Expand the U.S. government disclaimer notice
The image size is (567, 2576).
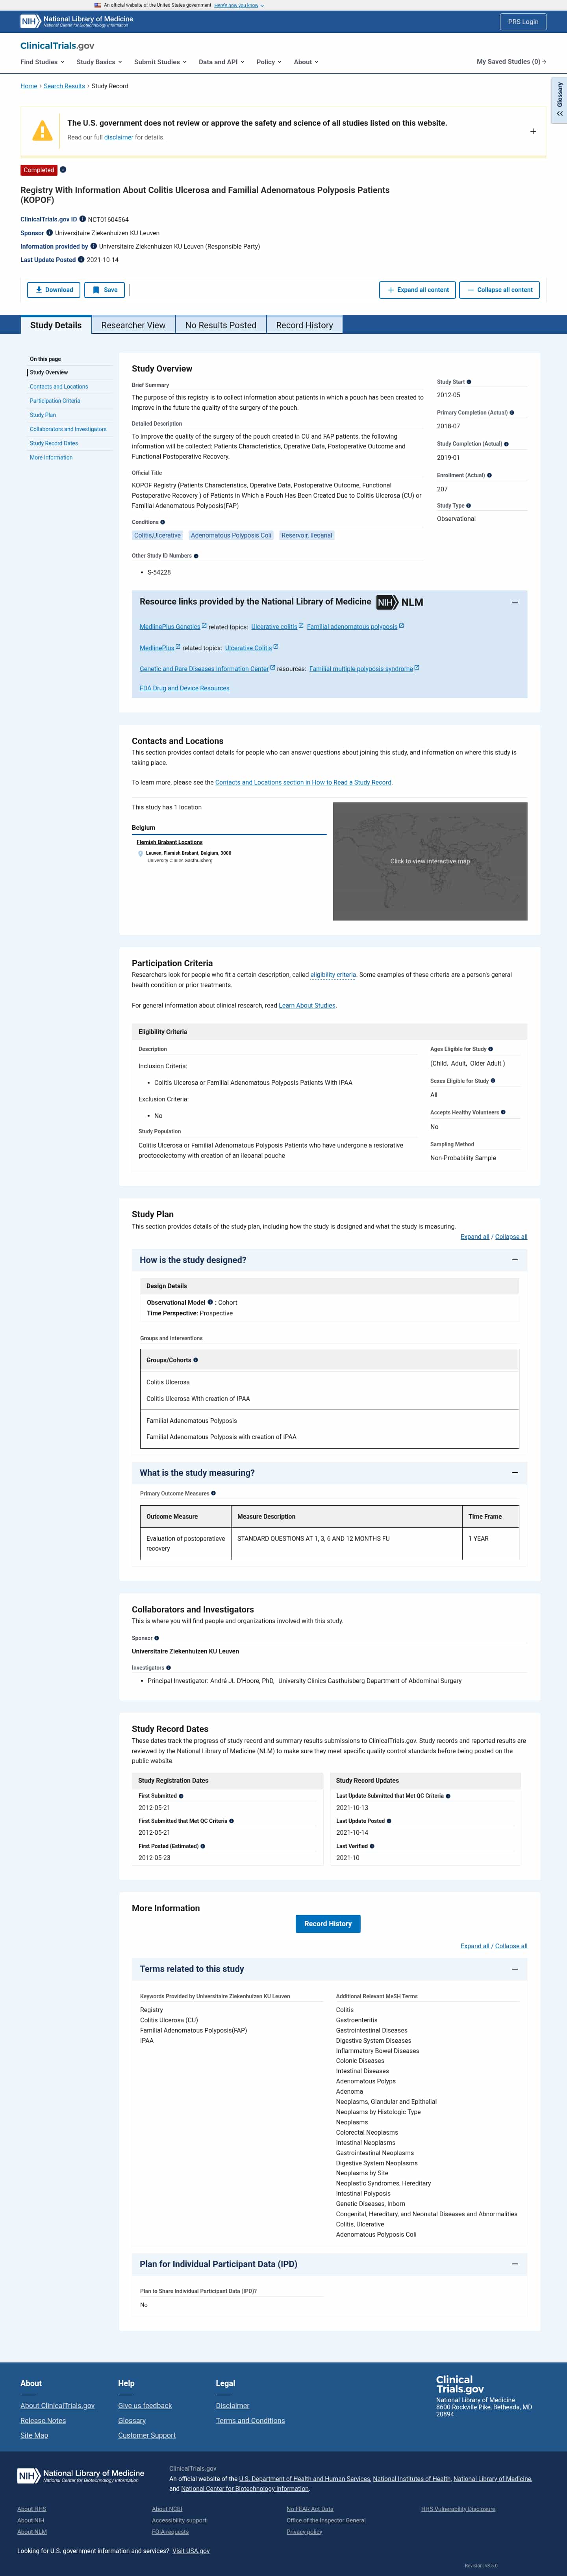[x=532, y=131]
